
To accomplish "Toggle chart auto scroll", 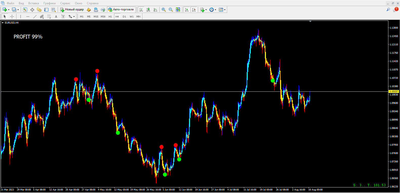I will (187, 10).
